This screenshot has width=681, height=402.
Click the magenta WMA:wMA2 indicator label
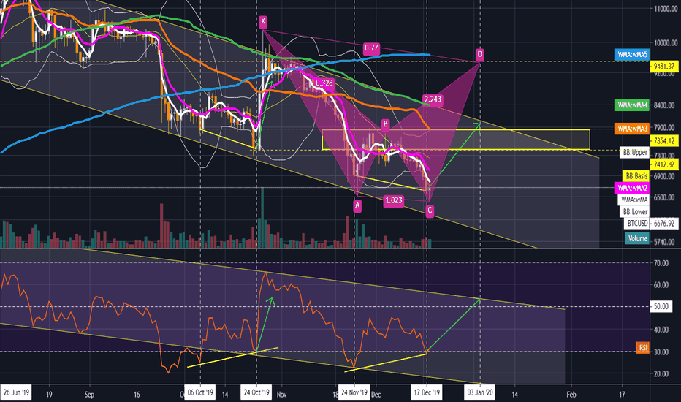tap(632, 188)
